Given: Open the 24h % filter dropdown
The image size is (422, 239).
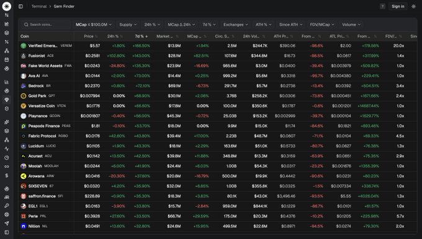Looking at the screenshot, I should pyautogui.click(x=152, y=24).
